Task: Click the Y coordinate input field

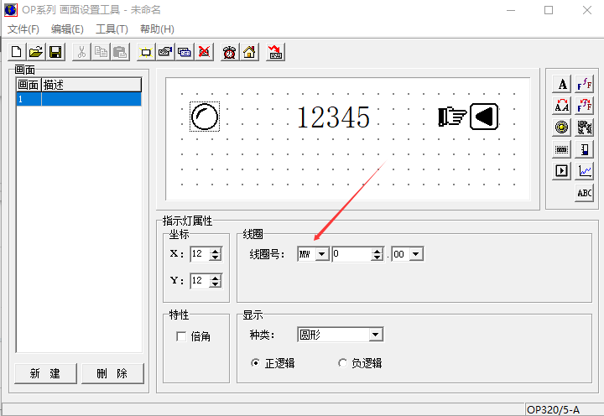Action: tap(200, 281)
